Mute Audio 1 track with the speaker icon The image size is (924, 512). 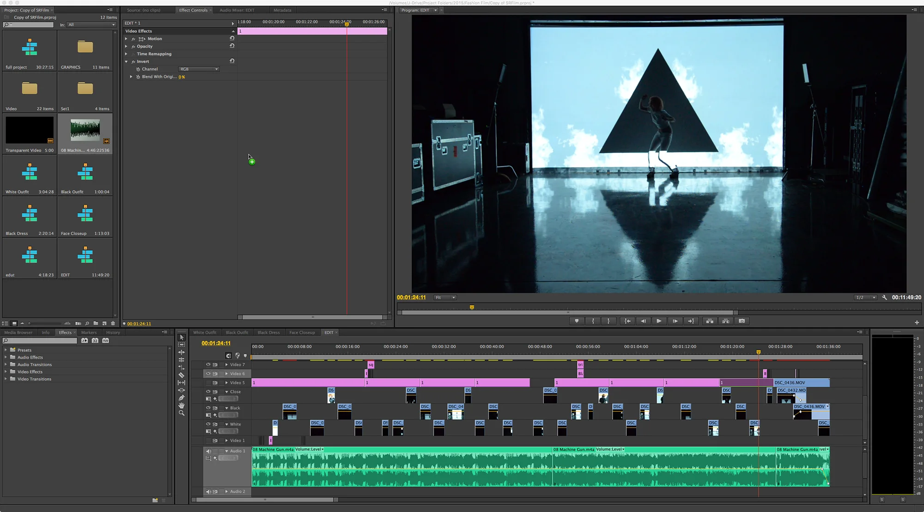tap(208, 451)
